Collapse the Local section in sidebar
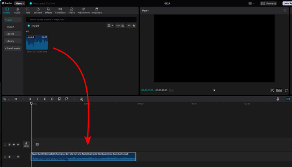 (x=13, y=20)
